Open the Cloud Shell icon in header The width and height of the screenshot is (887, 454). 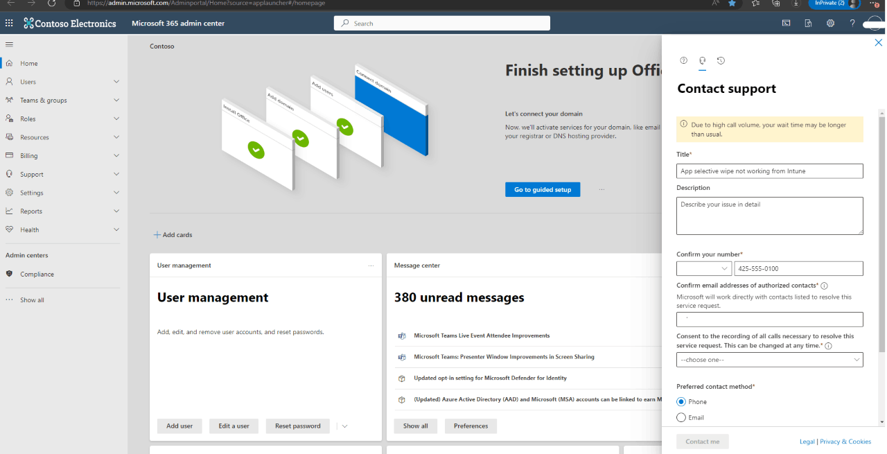tap(786, 23)
